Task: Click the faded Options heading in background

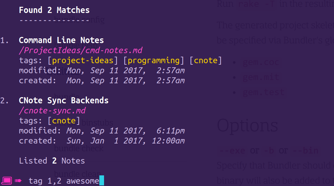Action: (x=247, y=126)
